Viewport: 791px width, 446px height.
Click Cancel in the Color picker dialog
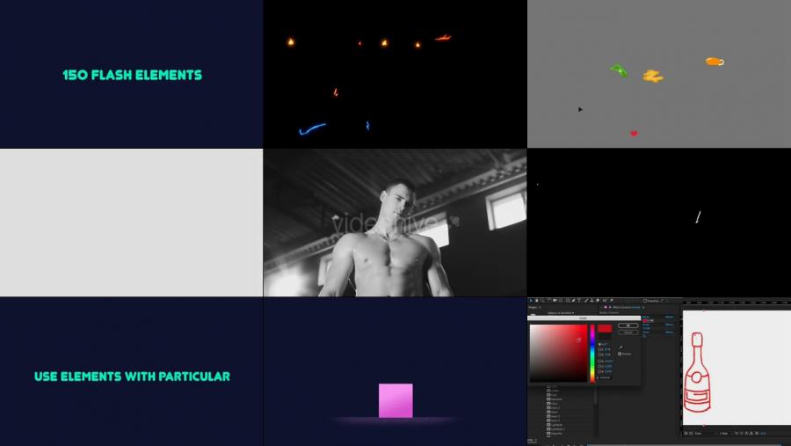pyautogui.click(x=628, y=333)
